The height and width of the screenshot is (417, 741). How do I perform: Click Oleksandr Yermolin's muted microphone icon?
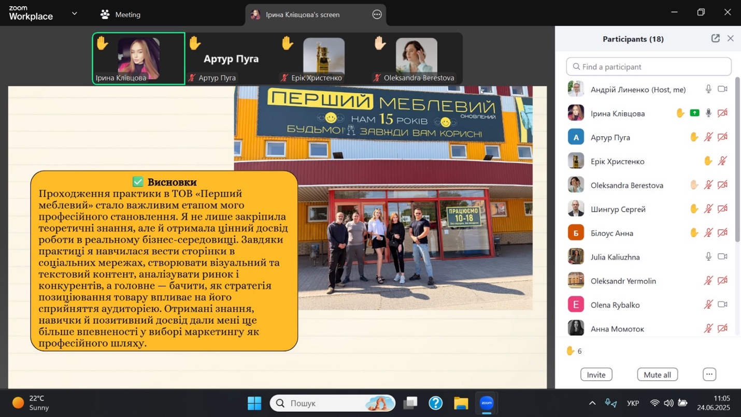[x=708, y=281]
